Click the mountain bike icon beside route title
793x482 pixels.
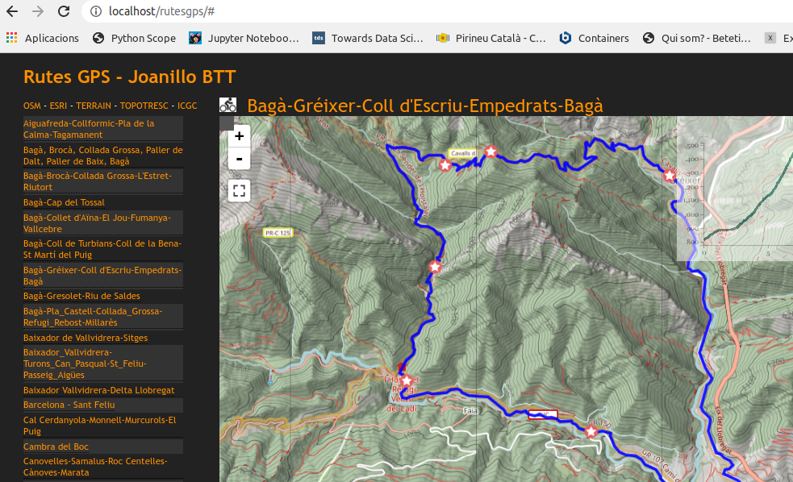point(228,106)
